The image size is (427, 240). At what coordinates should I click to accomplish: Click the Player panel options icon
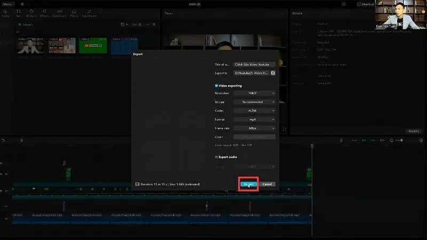coord(283,13)
